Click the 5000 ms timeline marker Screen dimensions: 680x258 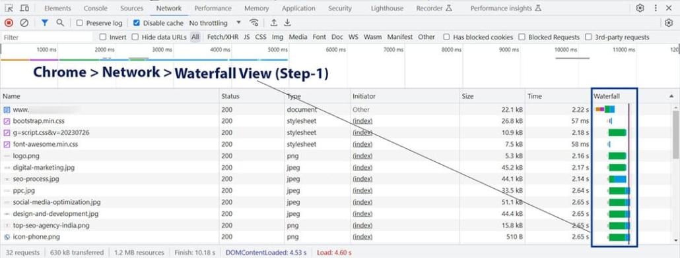click(x=277, y=50)
